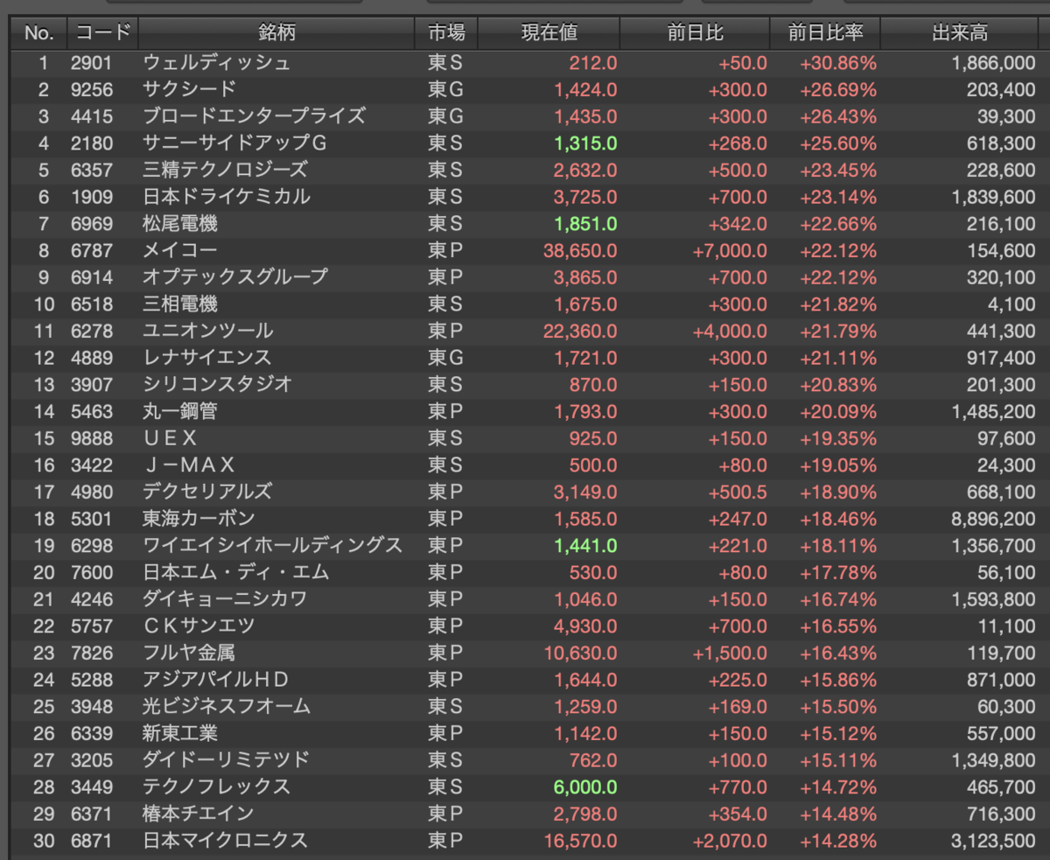Sort by the 前日比 column header
1050x860 pixels.
695,33
